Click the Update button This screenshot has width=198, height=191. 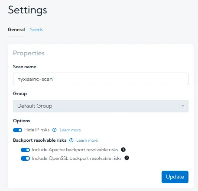coord(175,177)
